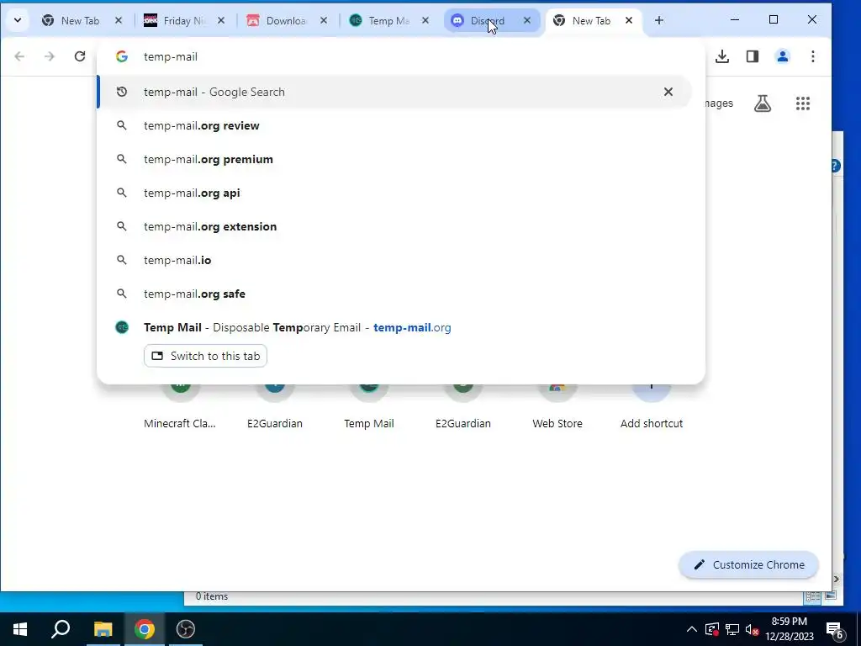Open a new tab with plus button
Viewport: 861px width, 646px height.
659,20
